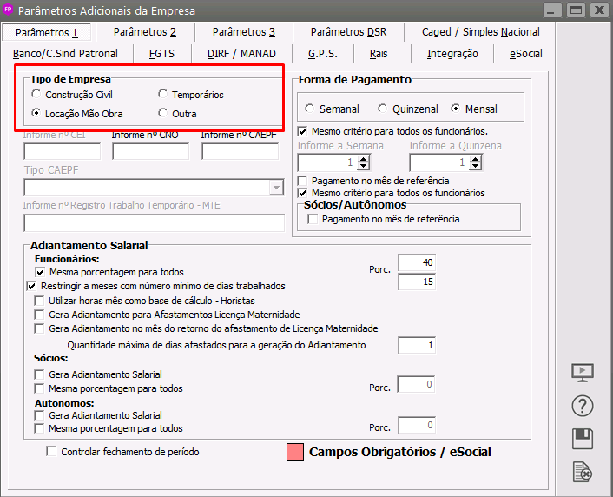Click the cancel document icon

tap(583, 472)
